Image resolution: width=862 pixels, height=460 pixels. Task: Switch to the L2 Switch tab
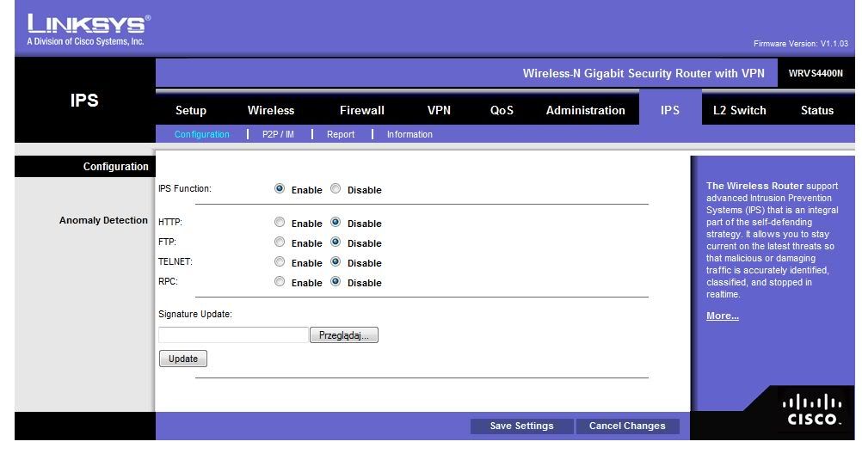click(739, 110)
